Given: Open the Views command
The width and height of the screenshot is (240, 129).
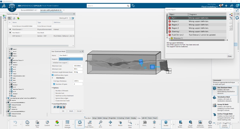Looking at the screenshot, I should [x=144, y=123].
